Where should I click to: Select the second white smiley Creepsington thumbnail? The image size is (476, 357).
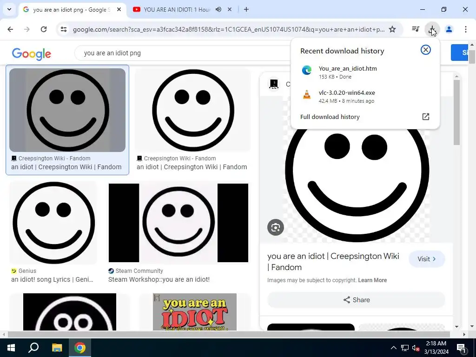click(x=193, y=110)
